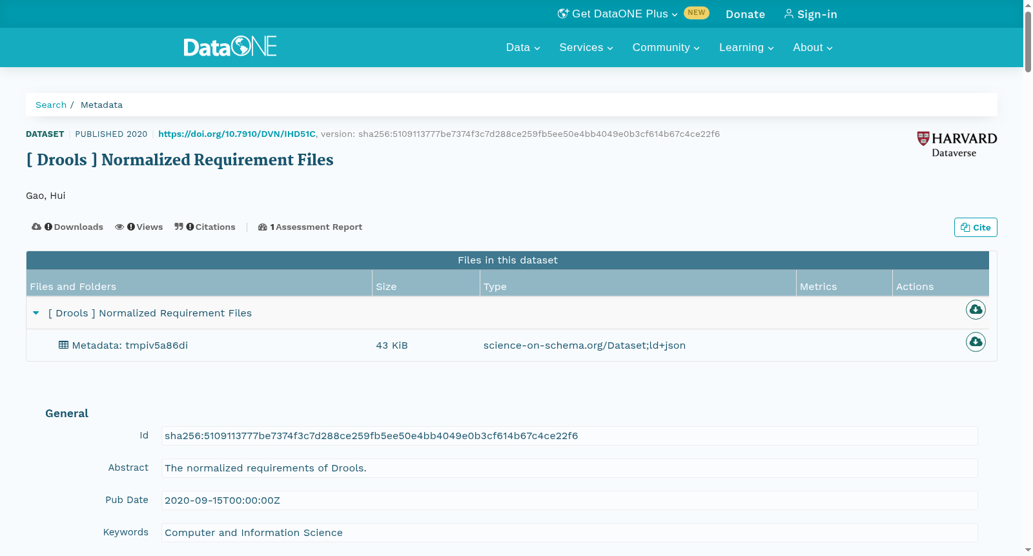Screen dimensions: 1033x556
Task: Click the Citations quote icon
Action: tap(179, 227)
